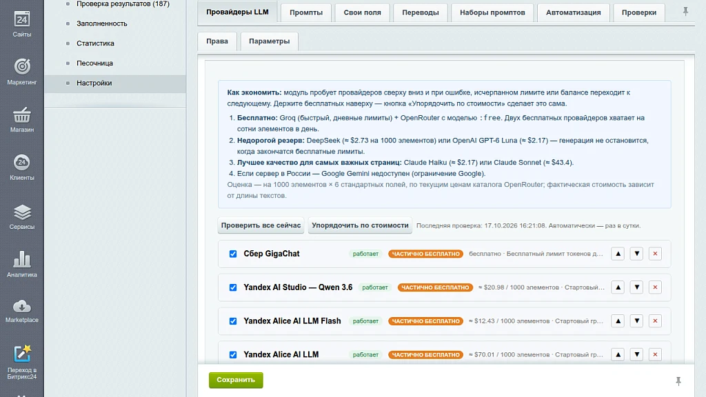
Task: Click работает status of Сбер GigaChat
Action: point(365,254)
